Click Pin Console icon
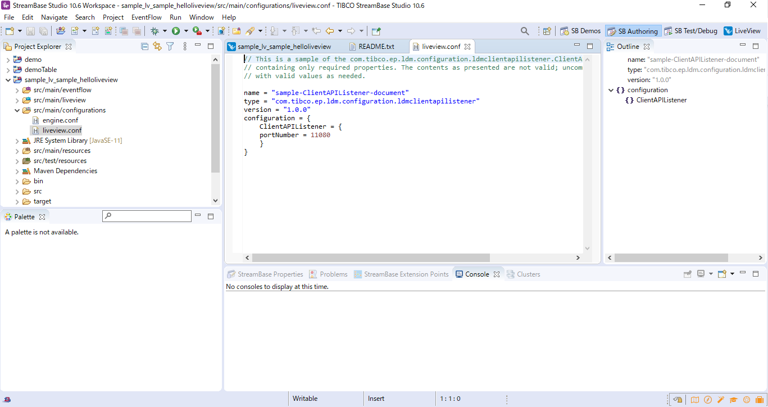The height and width of the screenshot is (407, 768). pos(688,274)
